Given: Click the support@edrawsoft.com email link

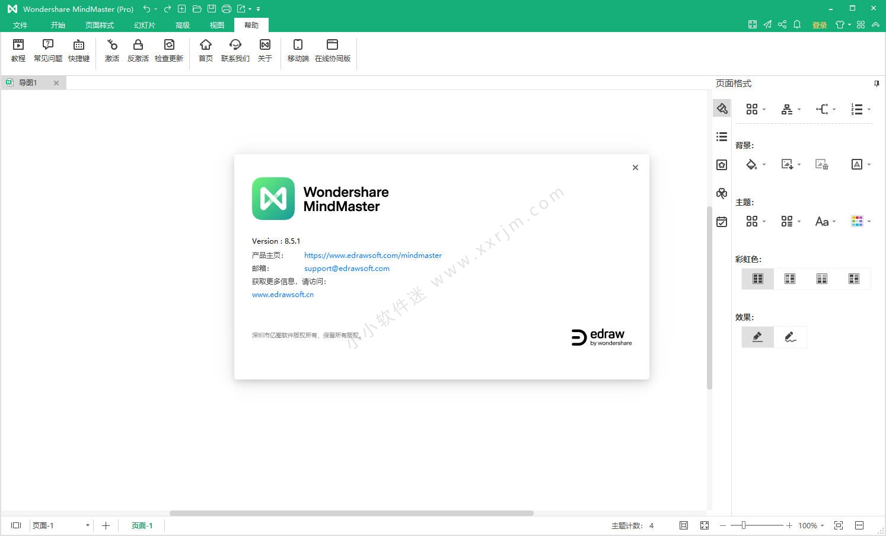Looking at the screenshot, I should tap(347, 269).
